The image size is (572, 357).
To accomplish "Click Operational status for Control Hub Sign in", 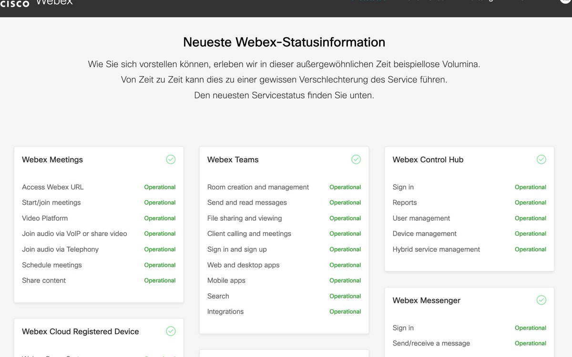I will click(531, 188).
